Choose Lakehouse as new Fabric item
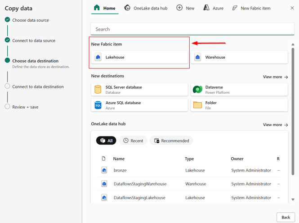The width and height of the screenshot is (299, 223). (139, 57)
